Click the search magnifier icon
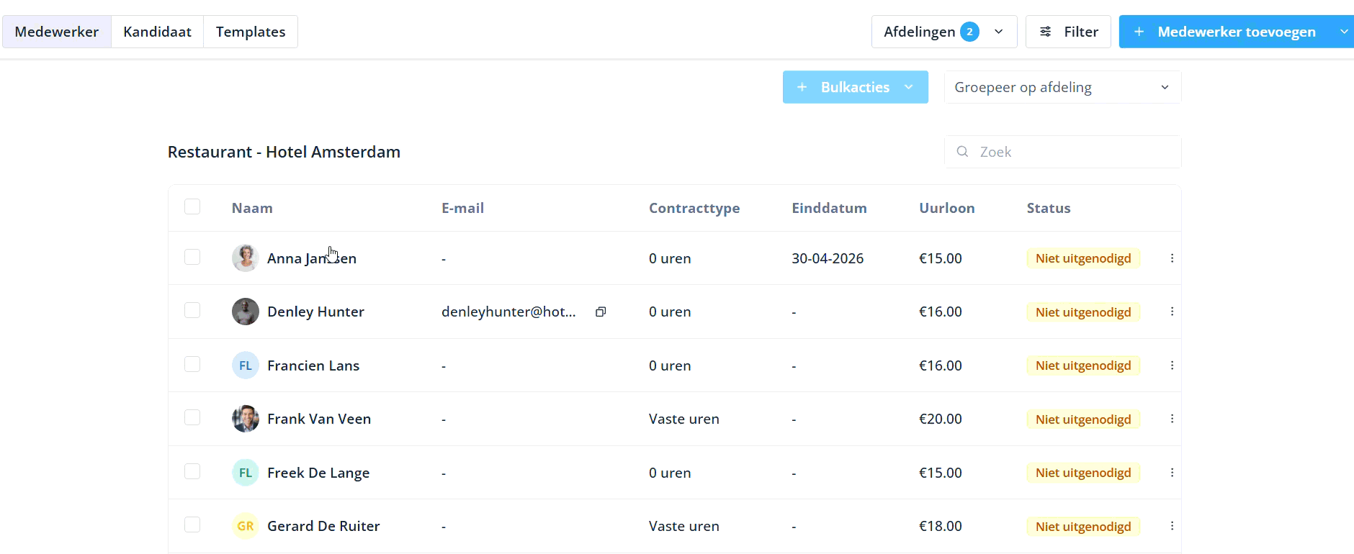 click(x=962, y=152)
